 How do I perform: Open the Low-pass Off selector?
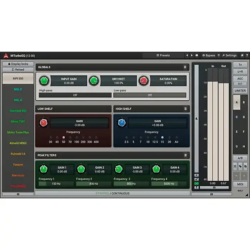click(x=150, y=95)
